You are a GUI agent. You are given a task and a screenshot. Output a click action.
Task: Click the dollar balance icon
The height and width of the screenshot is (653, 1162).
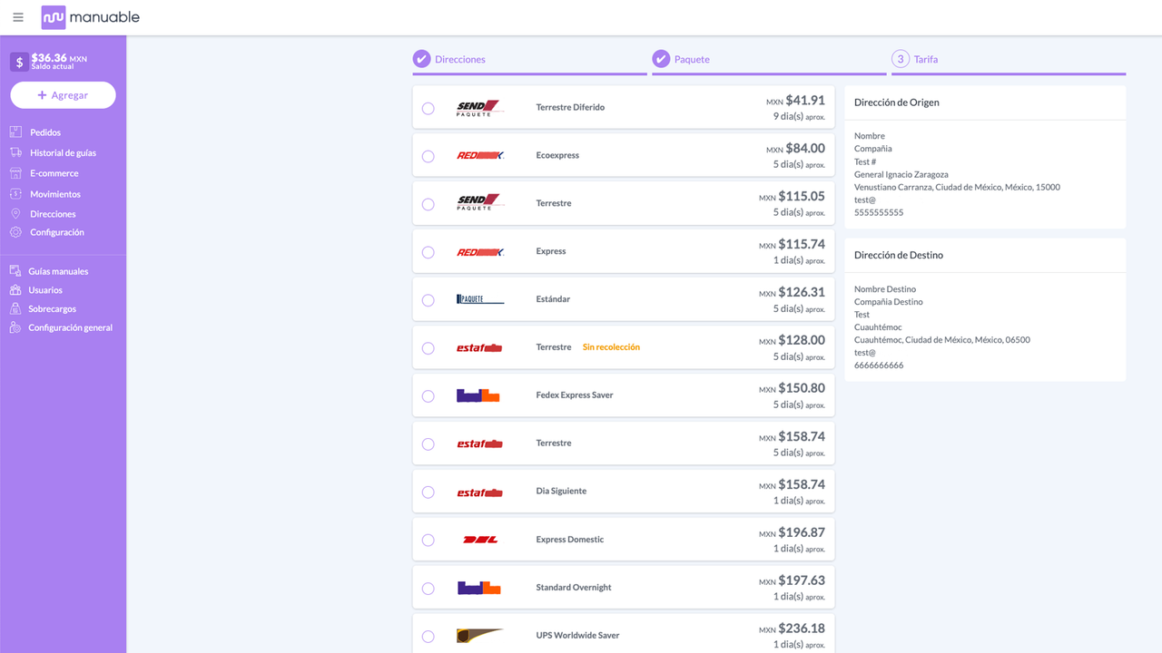point(19,62)
